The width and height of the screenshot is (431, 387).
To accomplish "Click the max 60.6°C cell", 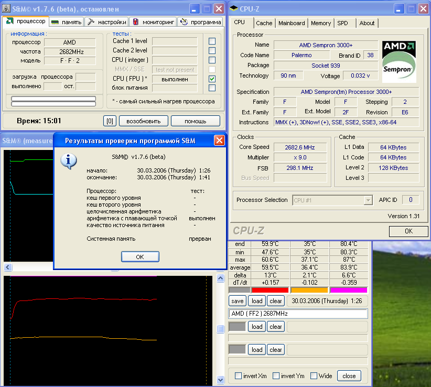I will pos(271,260).
